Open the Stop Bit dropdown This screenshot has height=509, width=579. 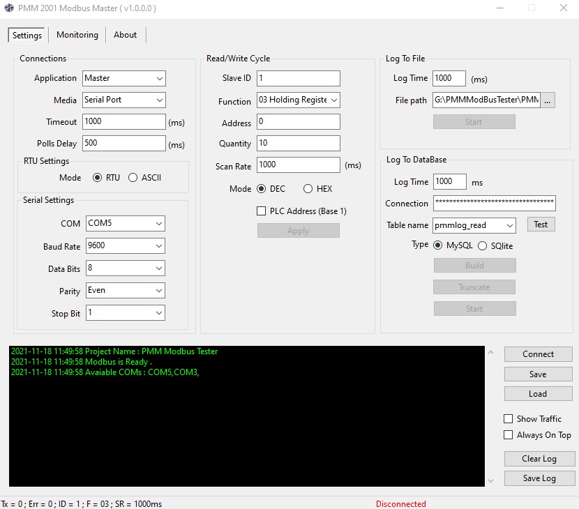point(126,313)
